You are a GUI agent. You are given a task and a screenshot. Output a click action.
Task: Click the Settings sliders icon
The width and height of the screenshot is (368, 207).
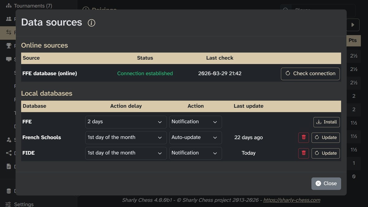tap(9, 204)
